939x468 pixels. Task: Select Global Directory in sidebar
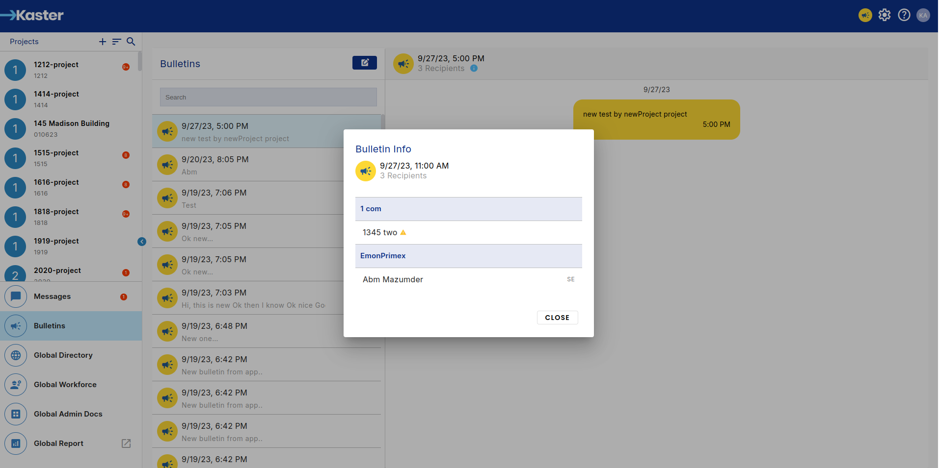[x=63, y=355]
